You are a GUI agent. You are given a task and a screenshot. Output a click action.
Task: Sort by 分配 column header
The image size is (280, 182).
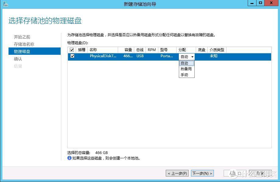pyautogui.click(x=186, y=50)
